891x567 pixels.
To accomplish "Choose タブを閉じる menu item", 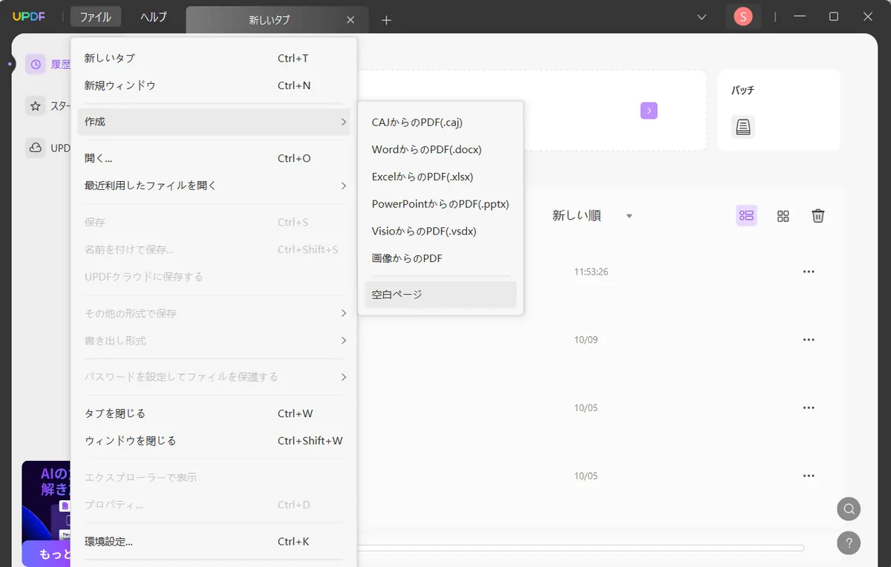I will [x=214, y=414].
